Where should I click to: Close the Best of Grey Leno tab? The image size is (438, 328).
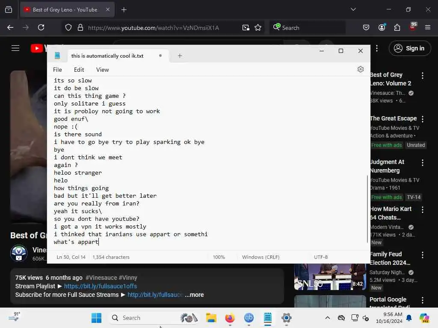107,10
